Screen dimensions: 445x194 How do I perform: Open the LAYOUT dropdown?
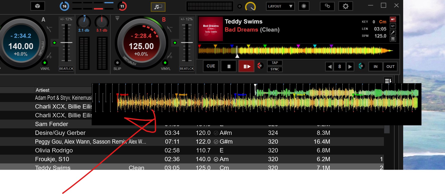coord(280,6)
